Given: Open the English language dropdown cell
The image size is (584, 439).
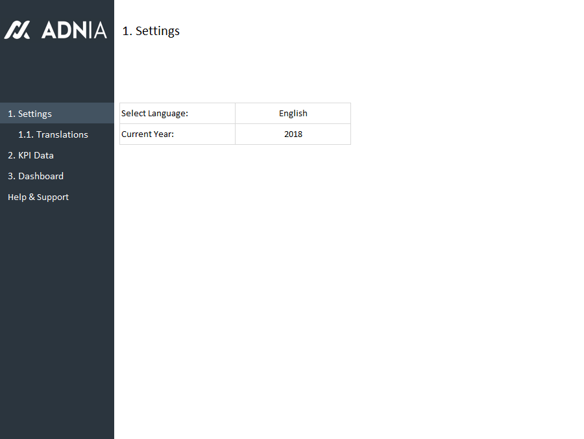Looking at the screenshot, I should point(293,113).
